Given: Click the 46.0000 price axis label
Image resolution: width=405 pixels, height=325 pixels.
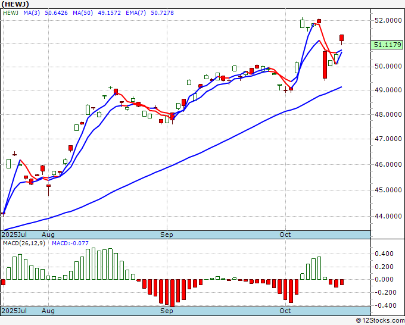Looking at the screenshot, I should click(388, 164).
